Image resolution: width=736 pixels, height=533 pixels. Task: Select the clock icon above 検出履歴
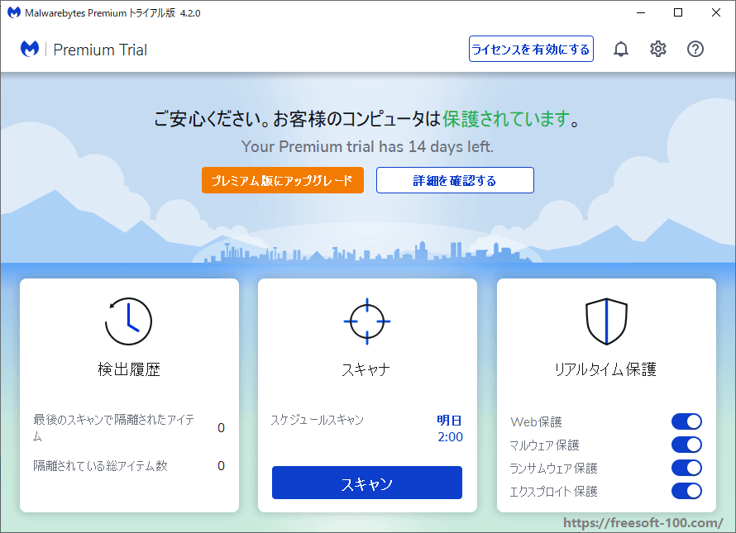coord(129,321)
